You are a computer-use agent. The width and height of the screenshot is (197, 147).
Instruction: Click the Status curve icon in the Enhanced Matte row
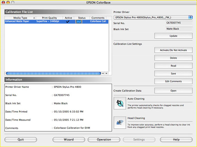[x=79, y=21]
